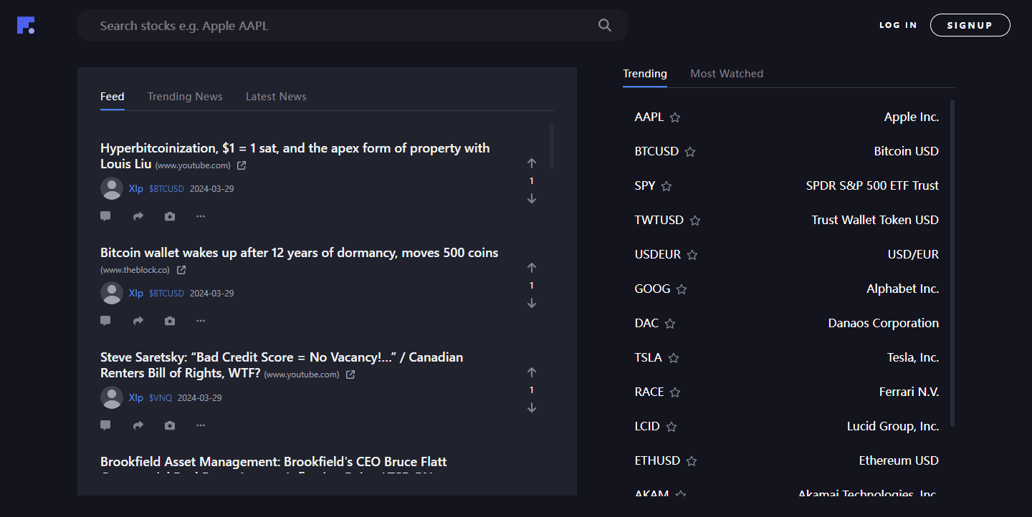Select the Feed tab
Viewport: 1032px width, 517px height.
click(x=113, y=97)
